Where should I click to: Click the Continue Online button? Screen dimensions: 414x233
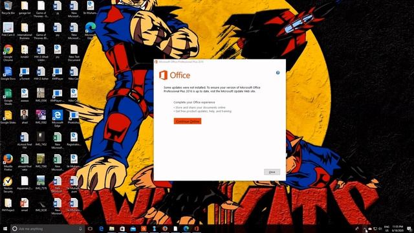188,121
